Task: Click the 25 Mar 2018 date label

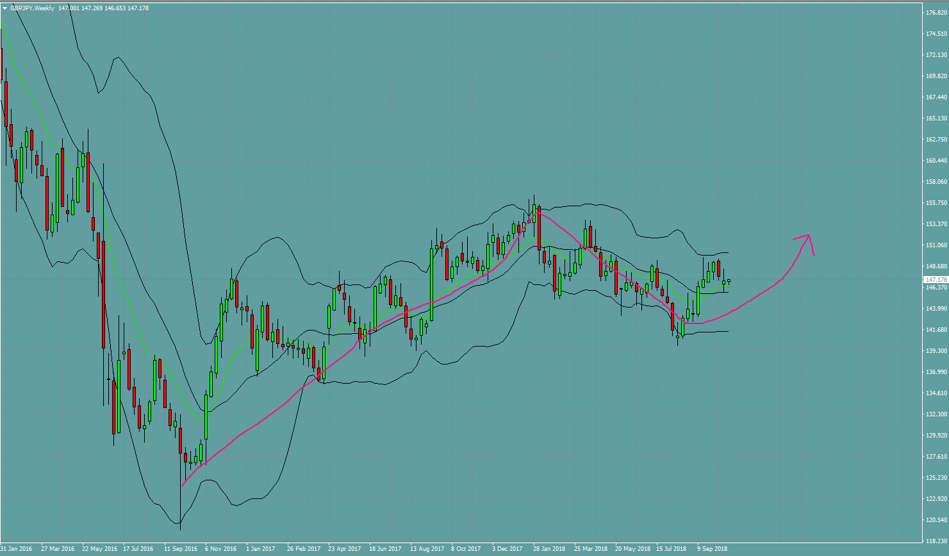Action: click(590, 549)
